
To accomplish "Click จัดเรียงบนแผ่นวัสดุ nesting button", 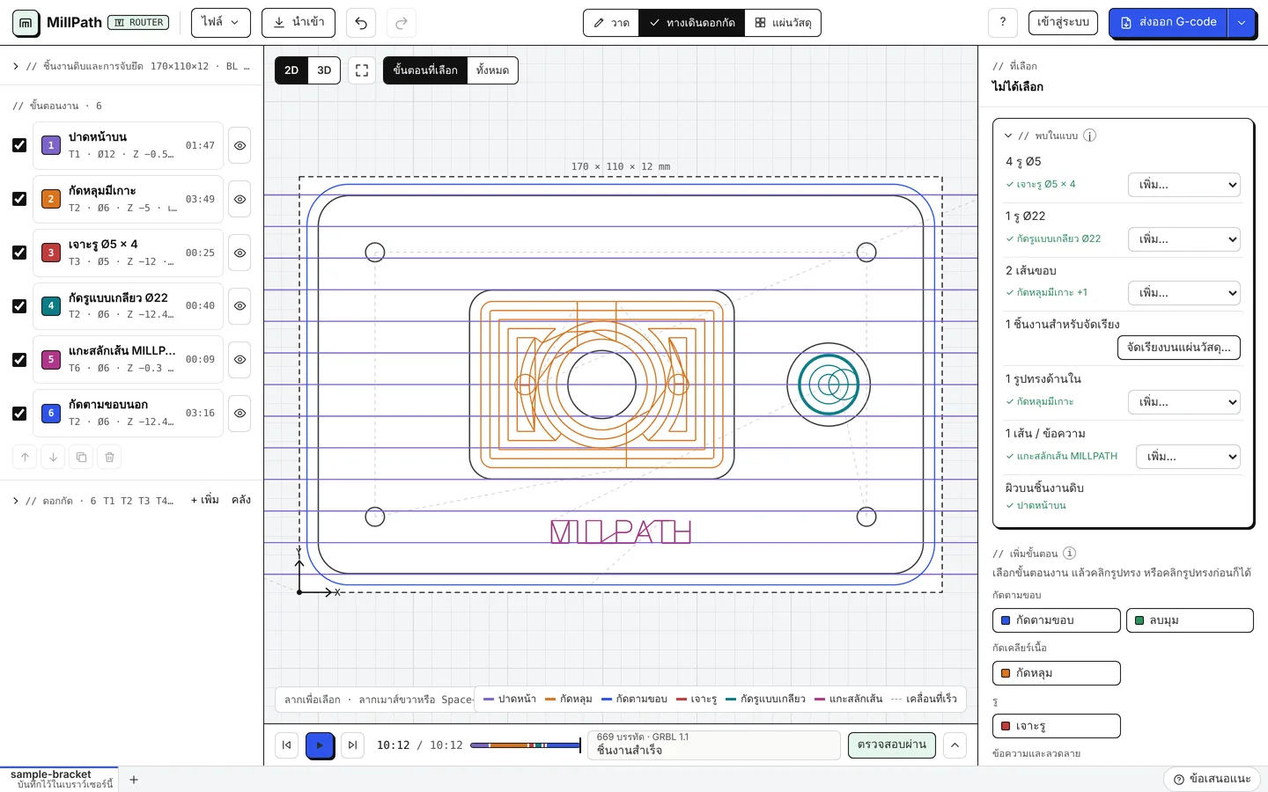I will coord(1179,348).
